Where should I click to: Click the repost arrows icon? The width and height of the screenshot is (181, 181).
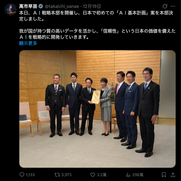57,175
